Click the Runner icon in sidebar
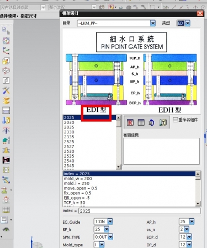This screenshot has width=207, height=248. [x=6, y=170]
